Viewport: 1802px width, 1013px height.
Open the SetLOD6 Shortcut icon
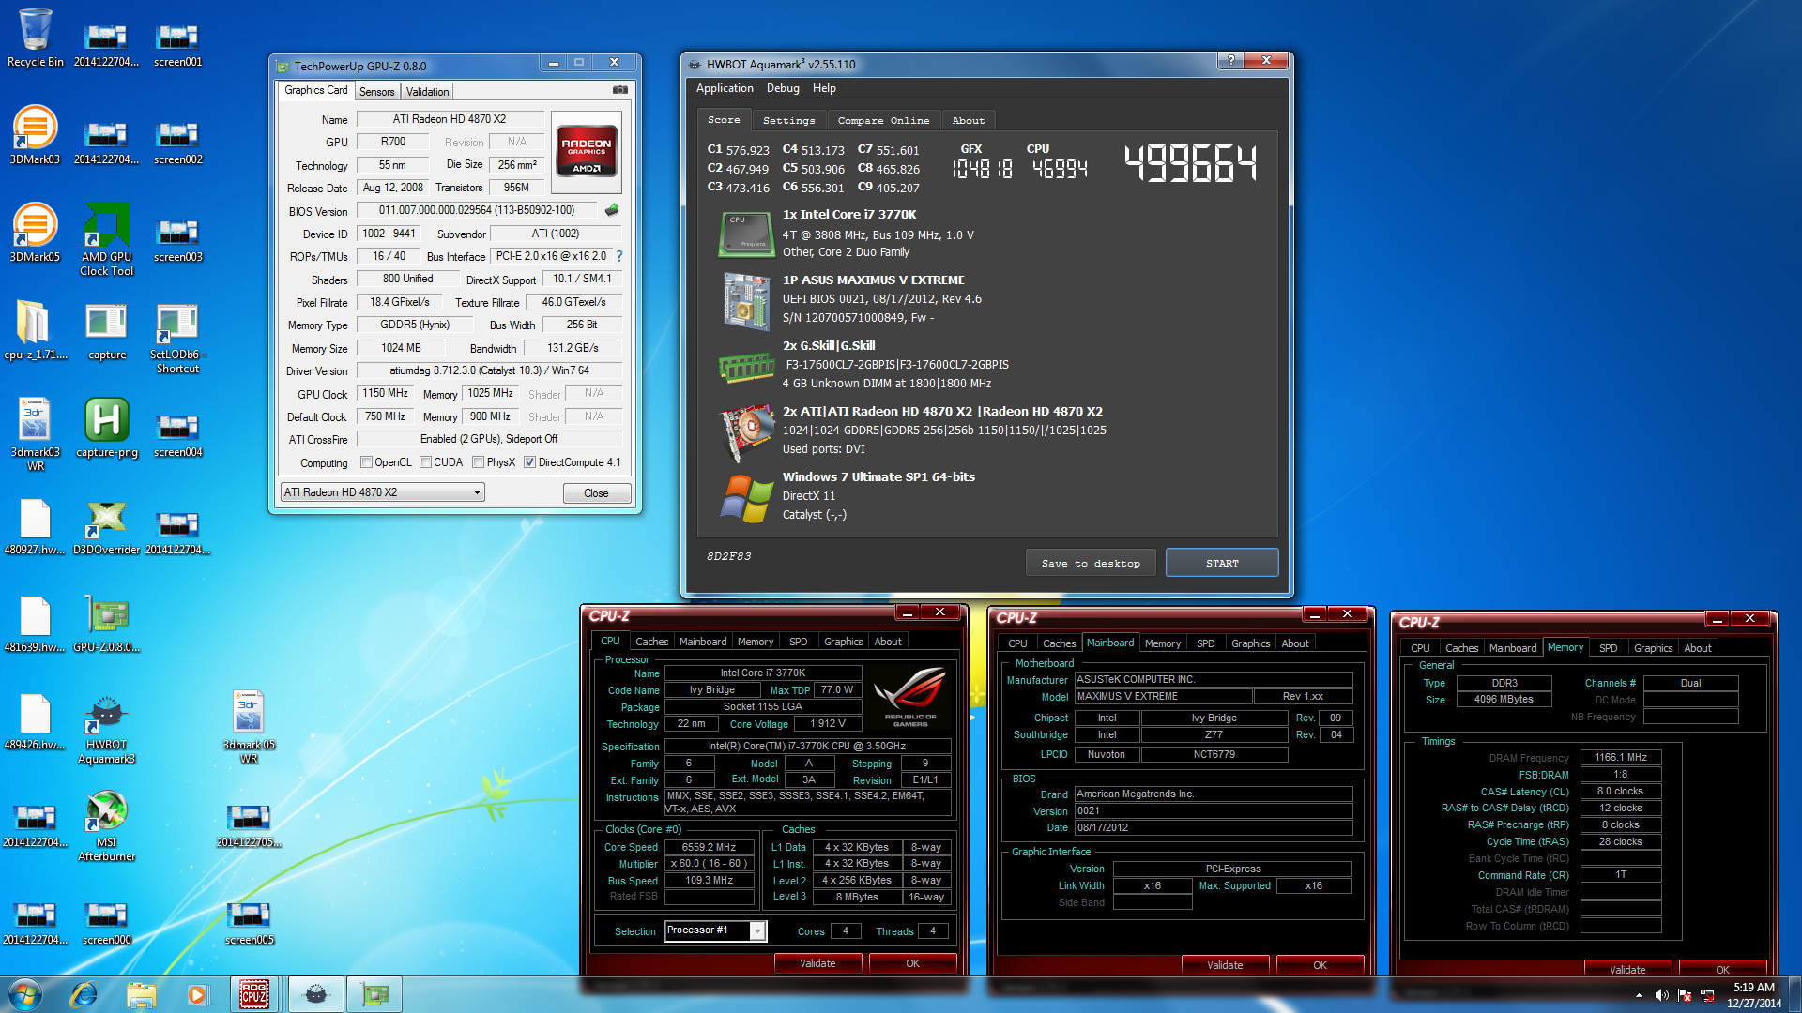click(177, 337)
